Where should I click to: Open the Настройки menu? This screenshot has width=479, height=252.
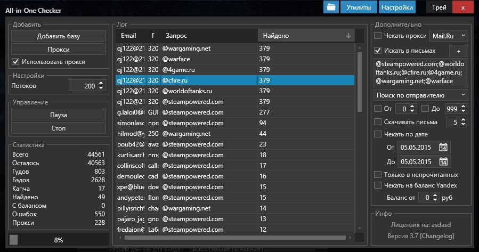(397, 7)
